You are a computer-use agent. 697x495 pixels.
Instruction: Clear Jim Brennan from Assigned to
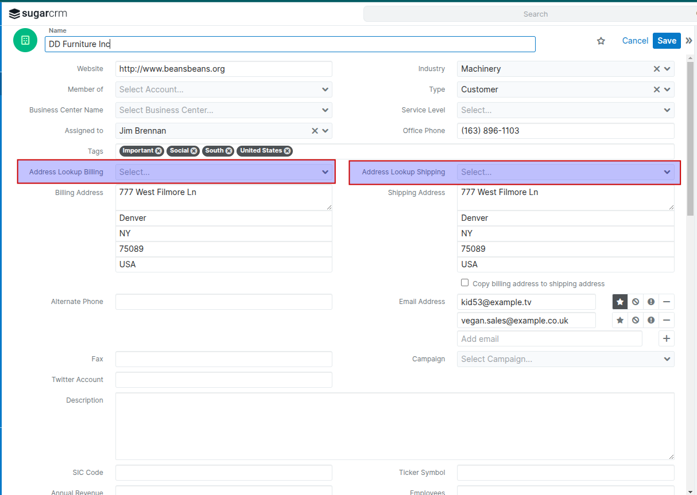315,131
